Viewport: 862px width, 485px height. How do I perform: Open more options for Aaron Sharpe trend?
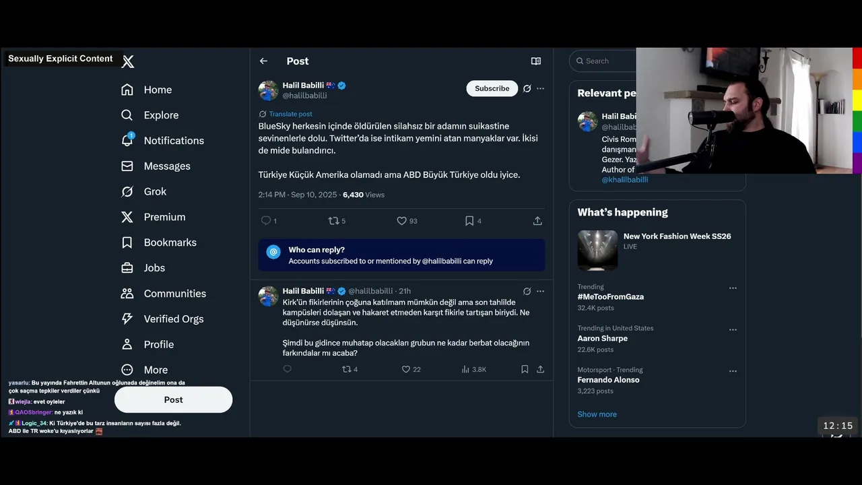733,330
